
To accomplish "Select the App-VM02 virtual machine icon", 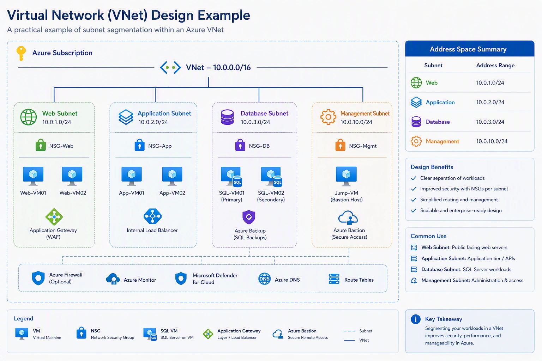I will 172,176.
